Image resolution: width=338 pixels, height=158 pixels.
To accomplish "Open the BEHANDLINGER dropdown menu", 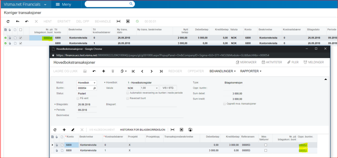I will point(223,71).
